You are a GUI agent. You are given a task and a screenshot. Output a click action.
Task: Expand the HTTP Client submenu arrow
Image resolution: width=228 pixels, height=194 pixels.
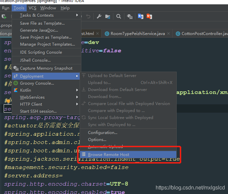click(x=77, y=104)
